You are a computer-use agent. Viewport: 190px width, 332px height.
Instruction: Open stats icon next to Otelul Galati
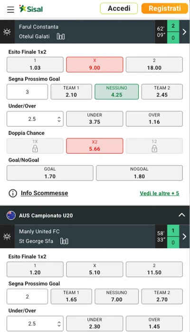click(61, 37)
